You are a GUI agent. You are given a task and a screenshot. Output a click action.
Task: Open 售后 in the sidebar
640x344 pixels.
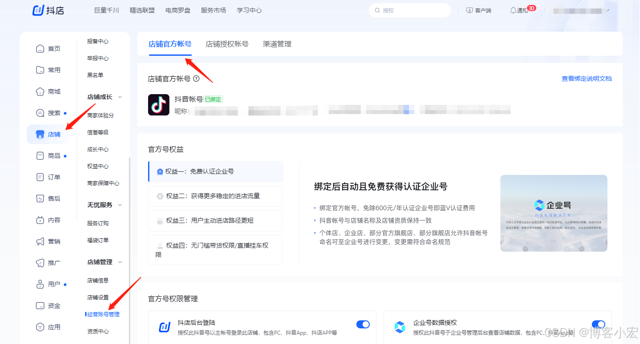[48, 199]
